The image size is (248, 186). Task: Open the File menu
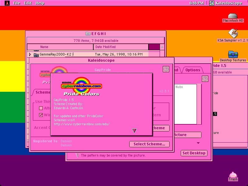pos(17,3)
